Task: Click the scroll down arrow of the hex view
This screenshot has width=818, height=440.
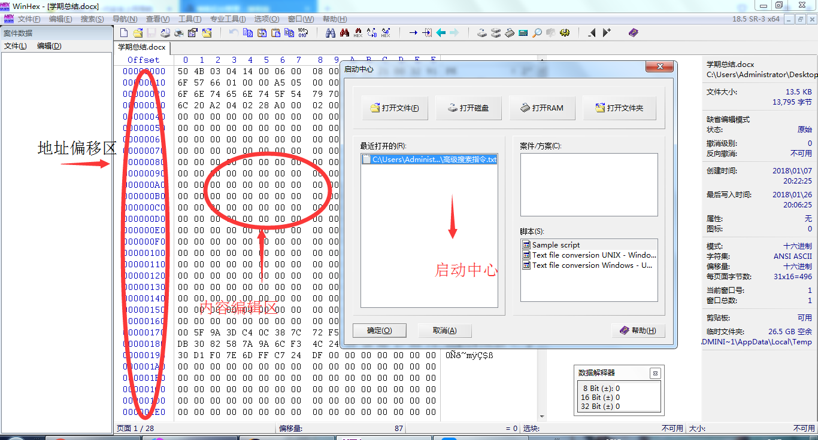Action: click(542, 417)
